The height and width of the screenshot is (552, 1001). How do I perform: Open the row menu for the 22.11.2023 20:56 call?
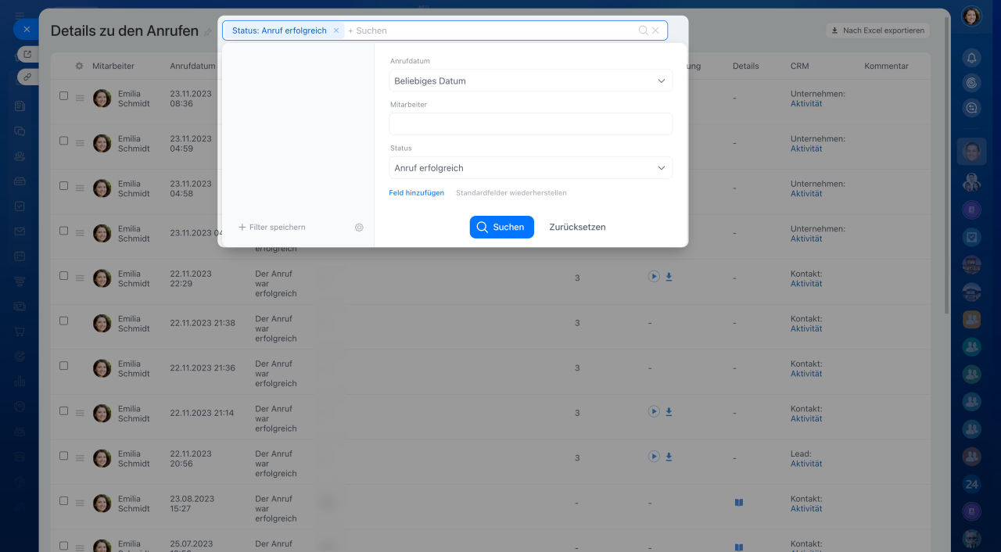(x=79, y=458)
